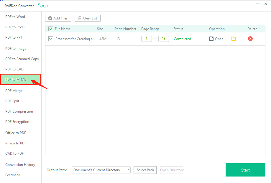
Task: Click the Status column header
Action: (178, 29)
